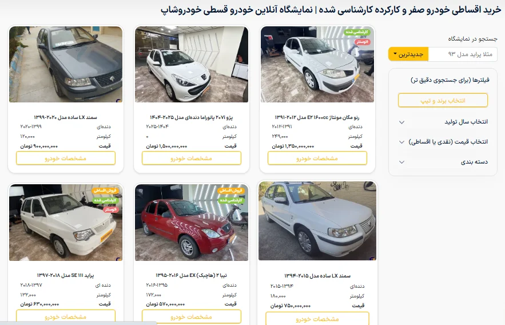The width and height of the screenshot is (505, 325).
Task: Expand انتخاب قیمت filter chevron
Action: click(401, 142)
